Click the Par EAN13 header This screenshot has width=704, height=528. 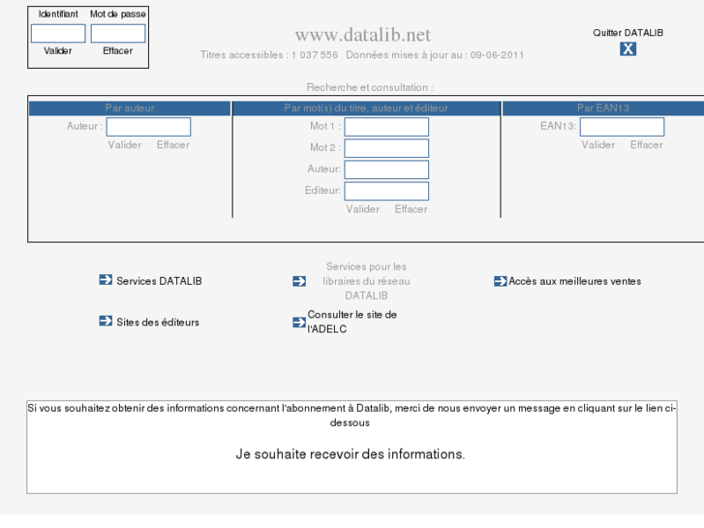603,109
